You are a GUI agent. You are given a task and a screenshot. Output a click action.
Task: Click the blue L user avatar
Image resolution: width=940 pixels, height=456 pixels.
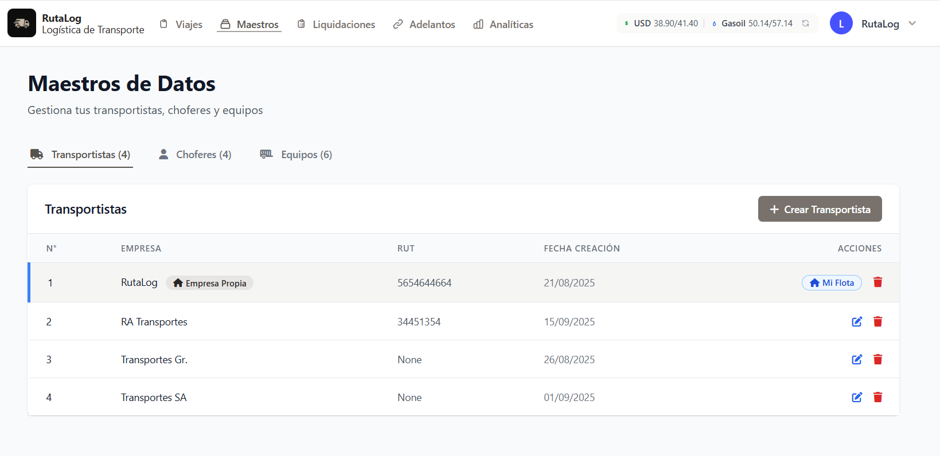(841, 23)
